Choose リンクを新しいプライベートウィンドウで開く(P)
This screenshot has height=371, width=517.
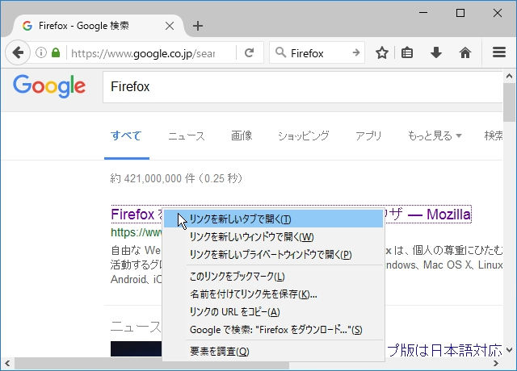pyautogui.click(x=273, y=255)
